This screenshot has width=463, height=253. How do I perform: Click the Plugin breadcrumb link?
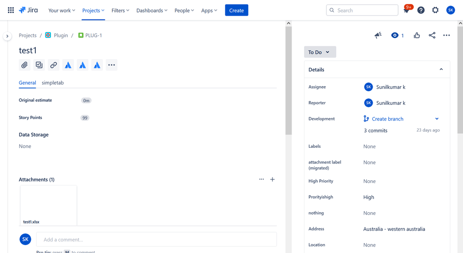[61, 35]
